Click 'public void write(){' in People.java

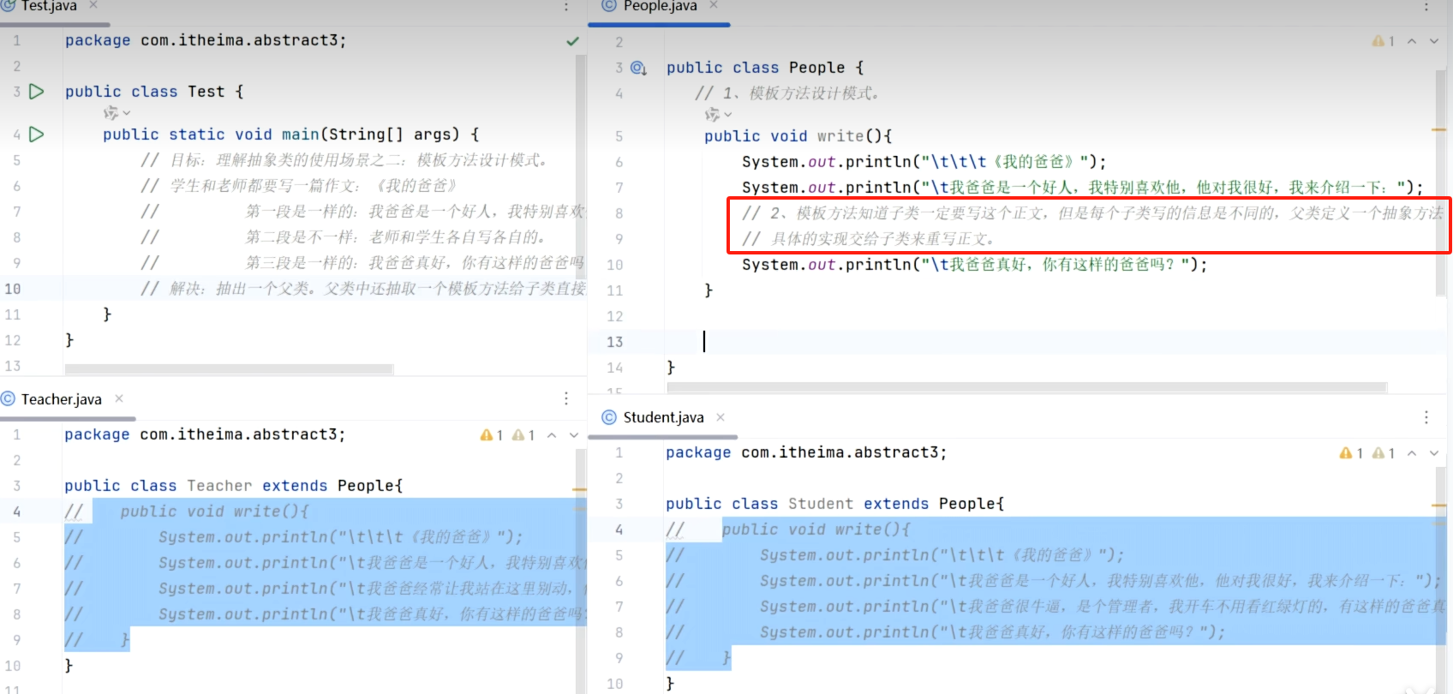click(798, 136)
